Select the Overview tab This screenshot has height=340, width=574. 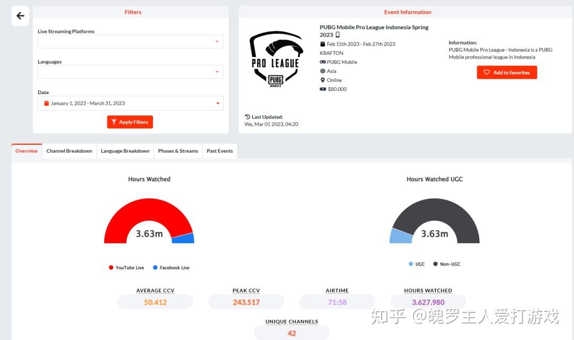27,151
